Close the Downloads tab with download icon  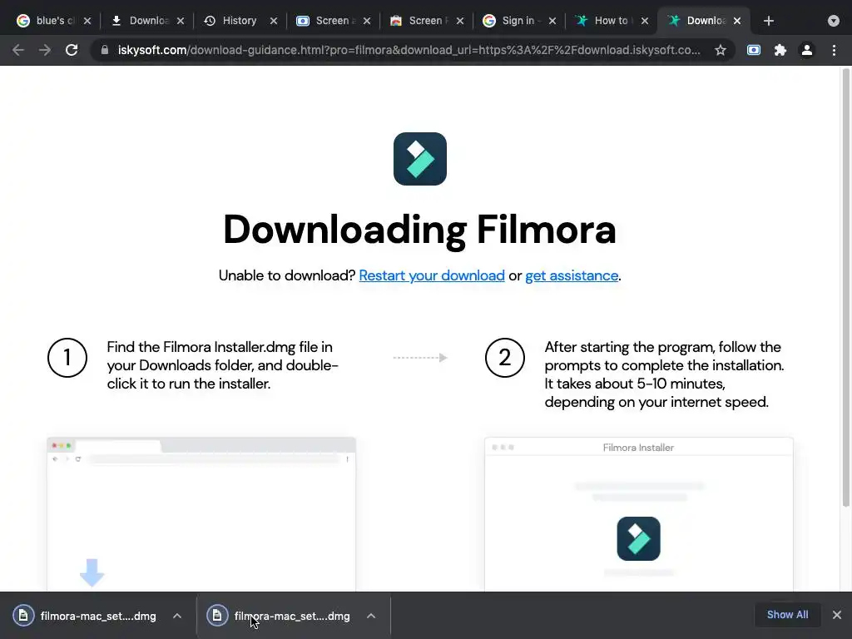click(181, 21)
